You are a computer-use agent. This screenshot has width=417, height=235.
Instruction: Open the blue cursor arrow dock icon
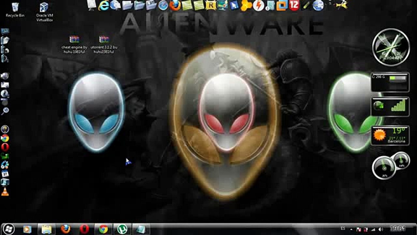234,5
